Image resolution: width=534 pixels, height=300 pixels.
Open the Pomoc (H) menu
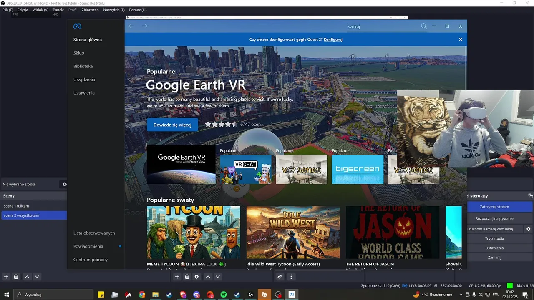pos(138,10)
